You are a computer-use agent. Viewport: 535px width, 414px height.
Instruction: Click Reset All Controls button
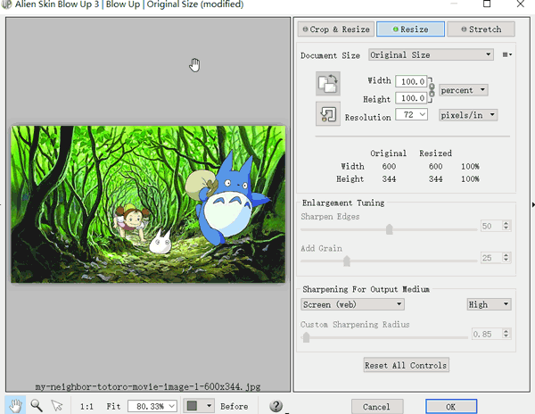[x=406, y=365]
